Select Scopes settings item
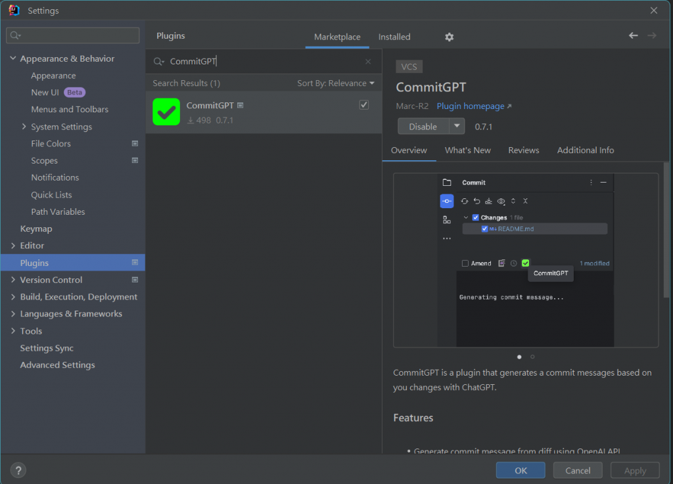This screenshot has height=484, width=673. tap(44, 160)
